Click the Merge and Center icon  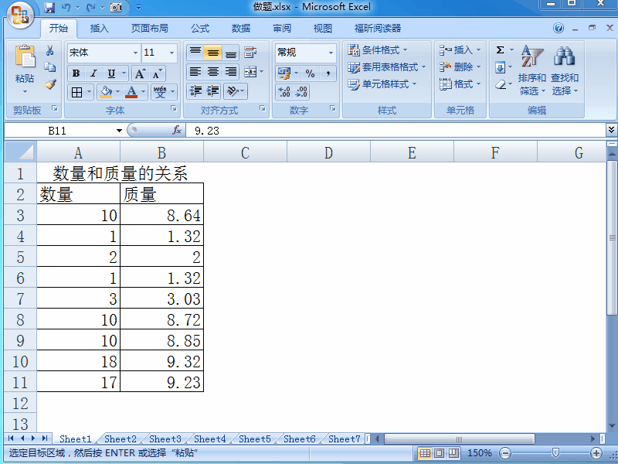pos(249,73)
